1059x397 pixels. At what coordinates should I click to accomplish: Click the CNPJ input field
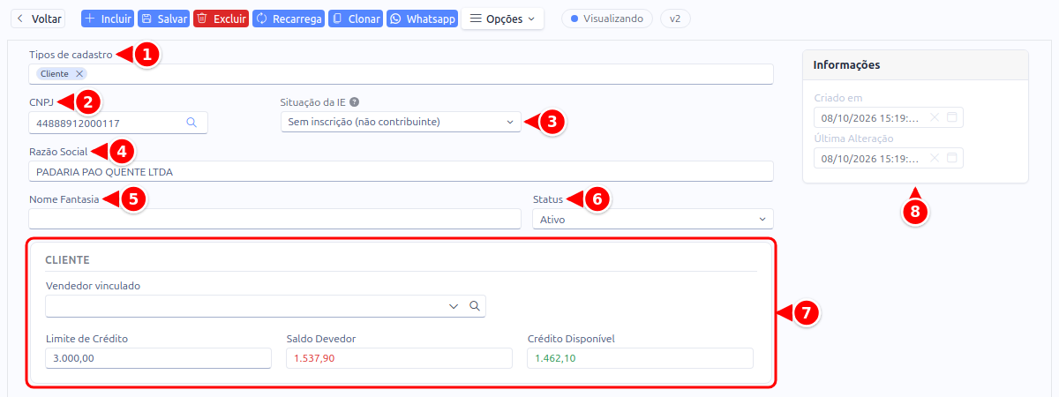[117, 124]
